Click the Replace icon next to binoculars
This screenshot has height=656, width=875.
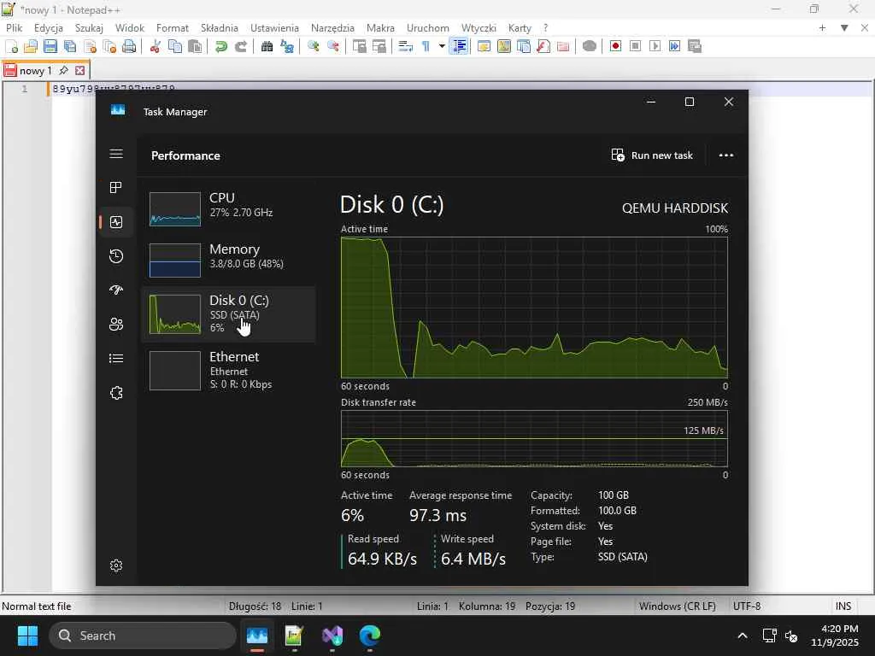[287, 46]
